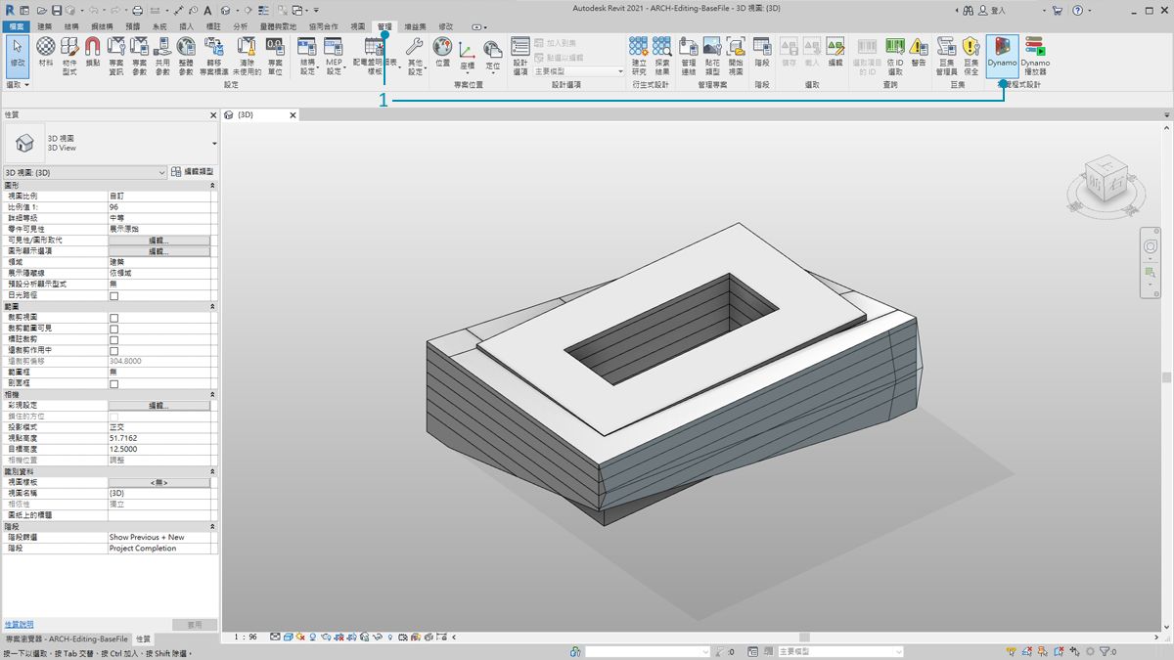Viewport: 1174px width, 660px height.
Task: Click the view scale 1 : 96 control
Action: 245,637
